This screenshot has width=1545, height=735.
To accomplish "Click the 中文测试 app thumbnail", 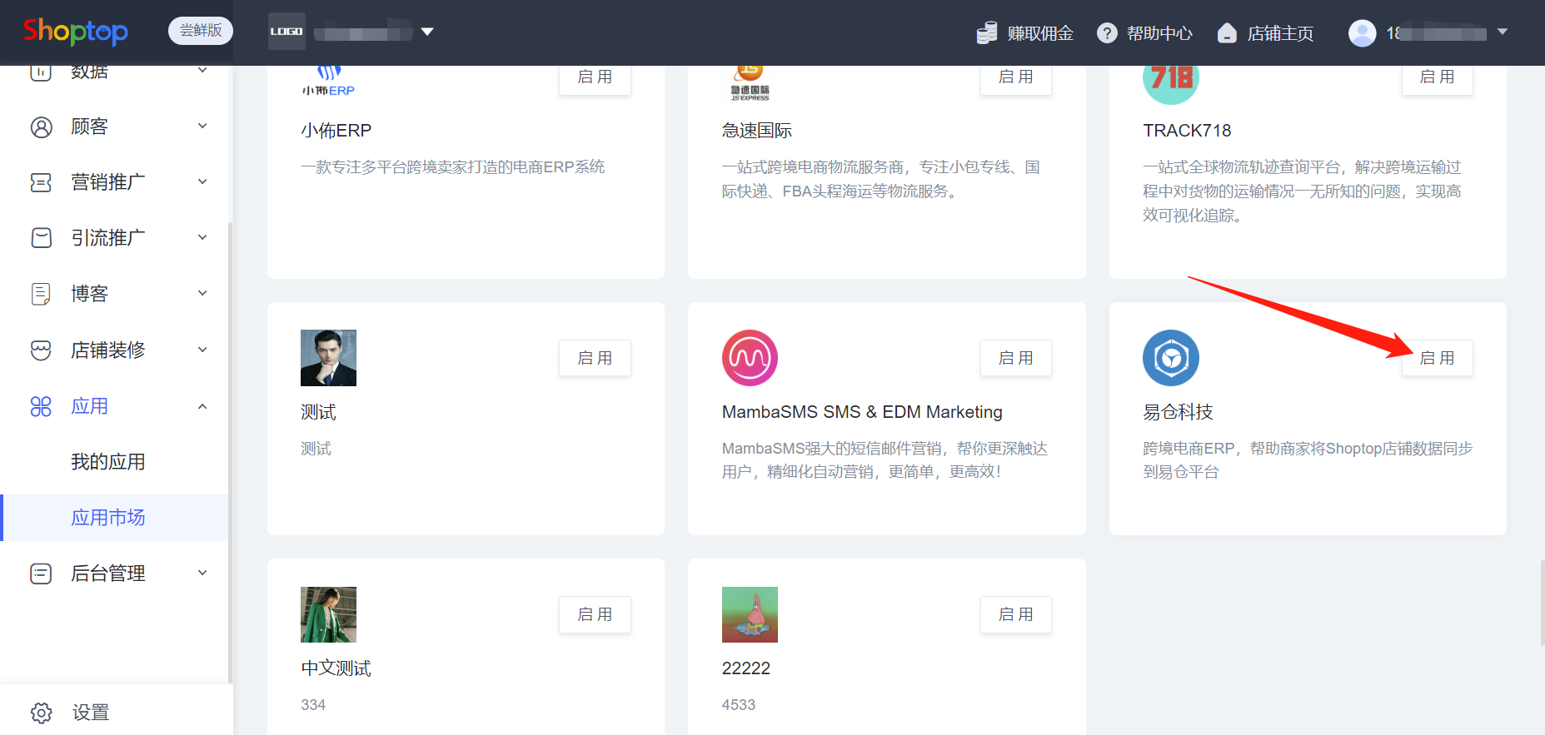I will coord(328,614).
